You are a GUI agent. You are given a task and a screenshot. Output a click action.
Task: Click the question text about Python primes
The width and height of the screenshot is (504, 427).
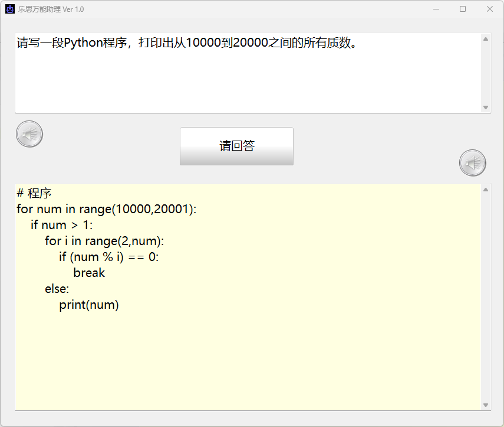click(x=186, y=43)
